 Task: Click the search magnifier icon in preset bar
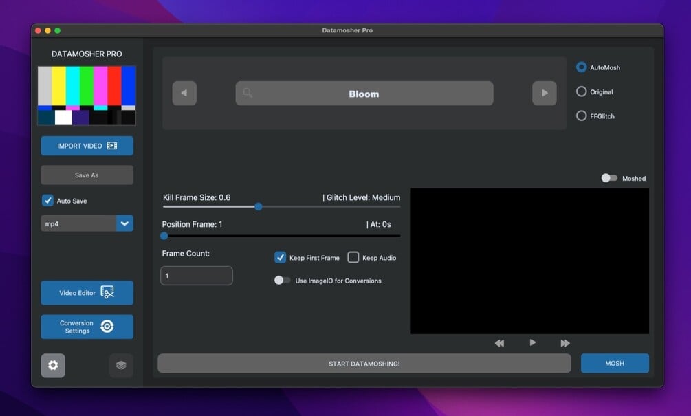(248, 93)
